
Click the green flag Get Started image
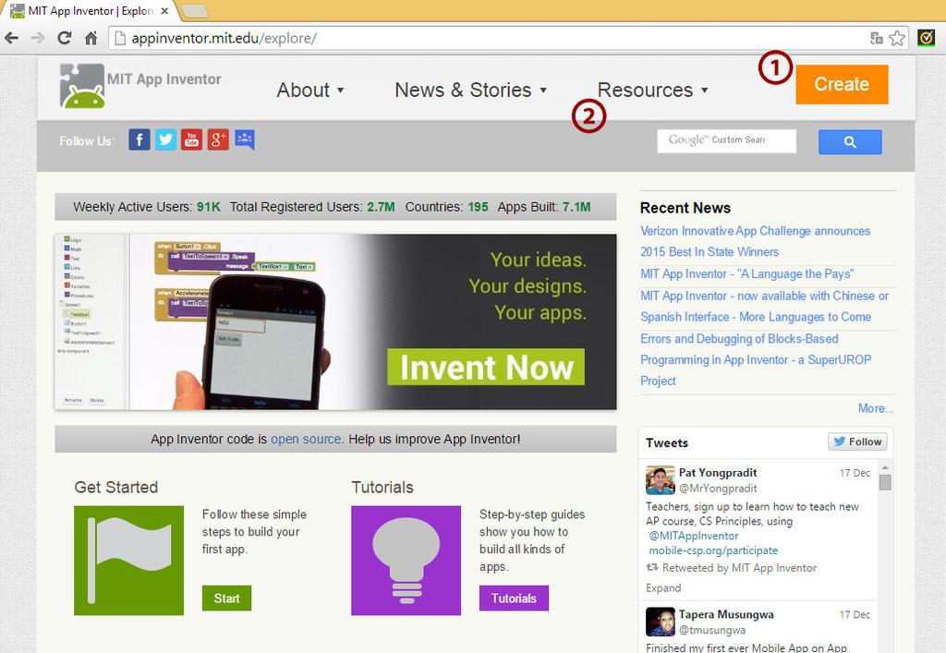(x=128, y=560)
